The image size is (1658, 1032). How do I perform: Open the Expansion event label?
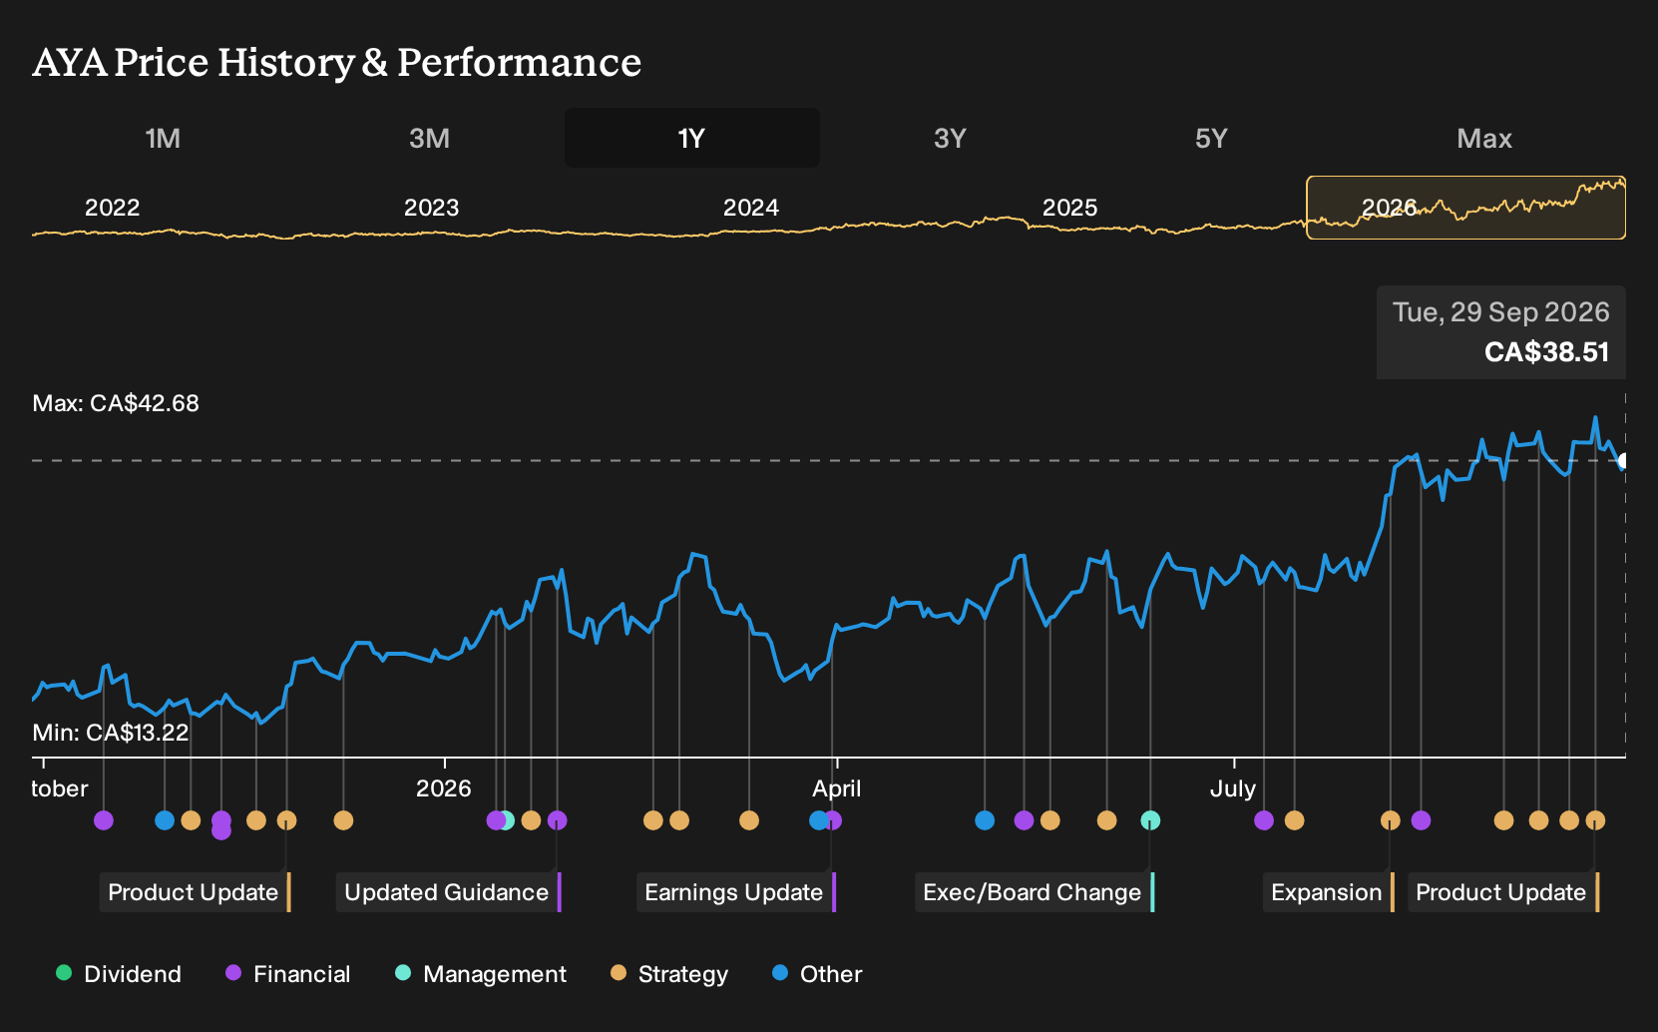pos(1329,892)
